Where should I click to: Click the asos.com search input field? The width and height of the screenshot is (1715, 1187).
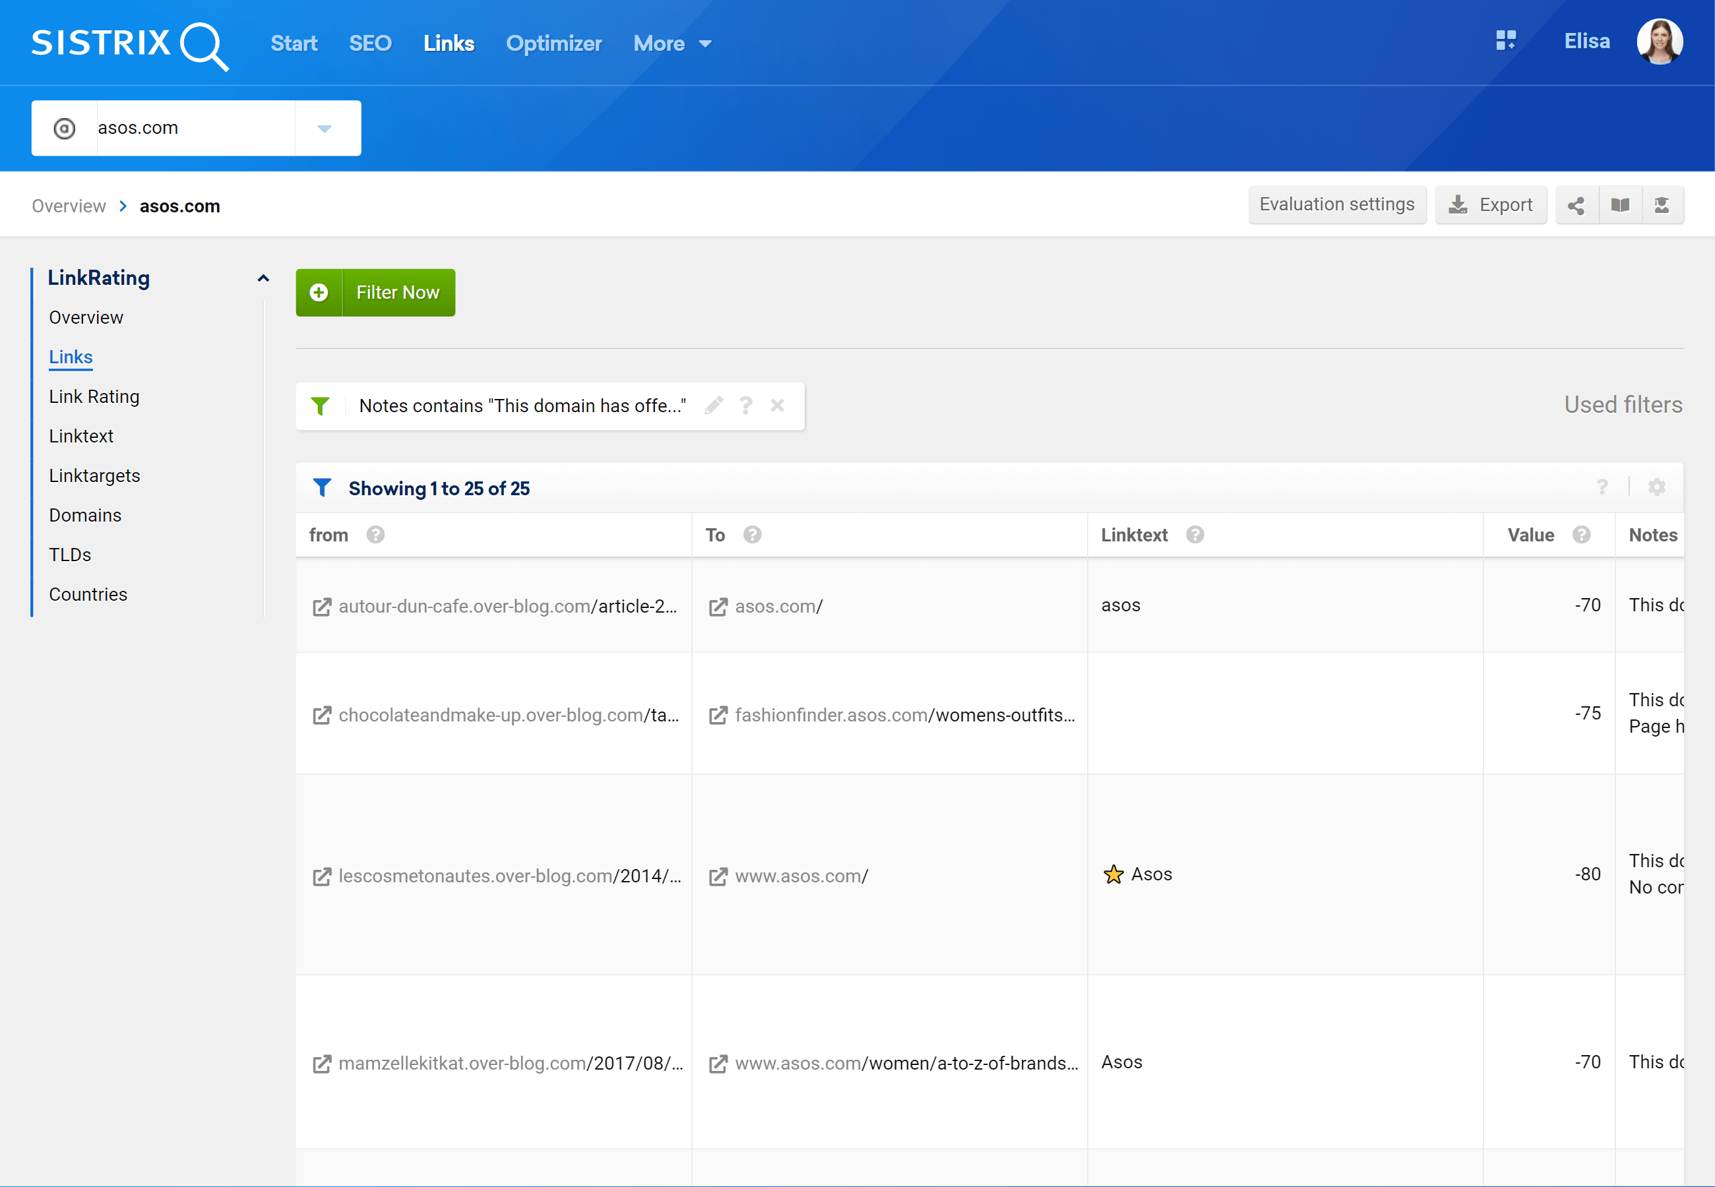[196, 128]
